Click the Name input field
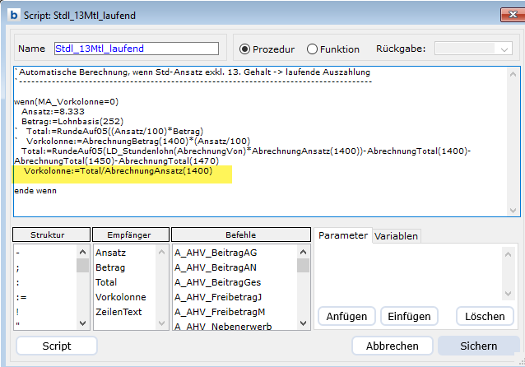This screenshot has height=367, width=525. (x=136, y=49)
